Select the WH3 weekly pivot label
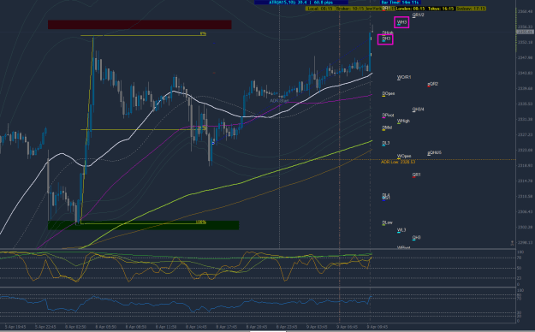The image size is (535, 332). tap(401, 22)
